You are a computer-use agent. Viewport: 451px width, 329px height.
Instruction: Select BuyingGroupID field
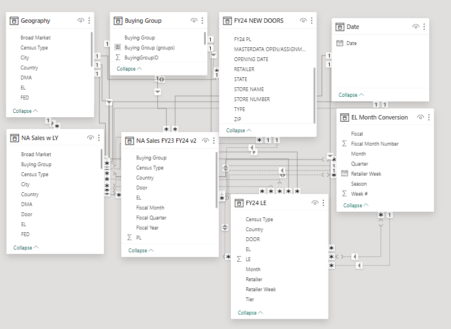tap(141, 57)
